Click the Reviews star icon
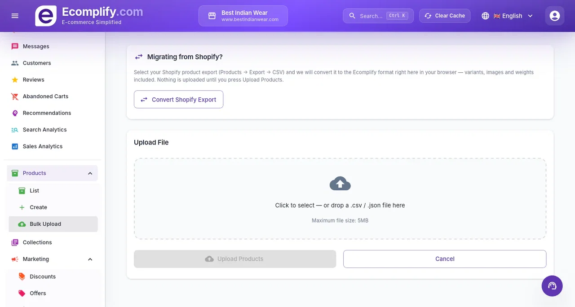Image resolution: width=575 pixels, height=307 pixels. click(15, 79)
